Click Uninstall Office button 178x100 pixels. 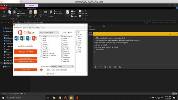26,58
